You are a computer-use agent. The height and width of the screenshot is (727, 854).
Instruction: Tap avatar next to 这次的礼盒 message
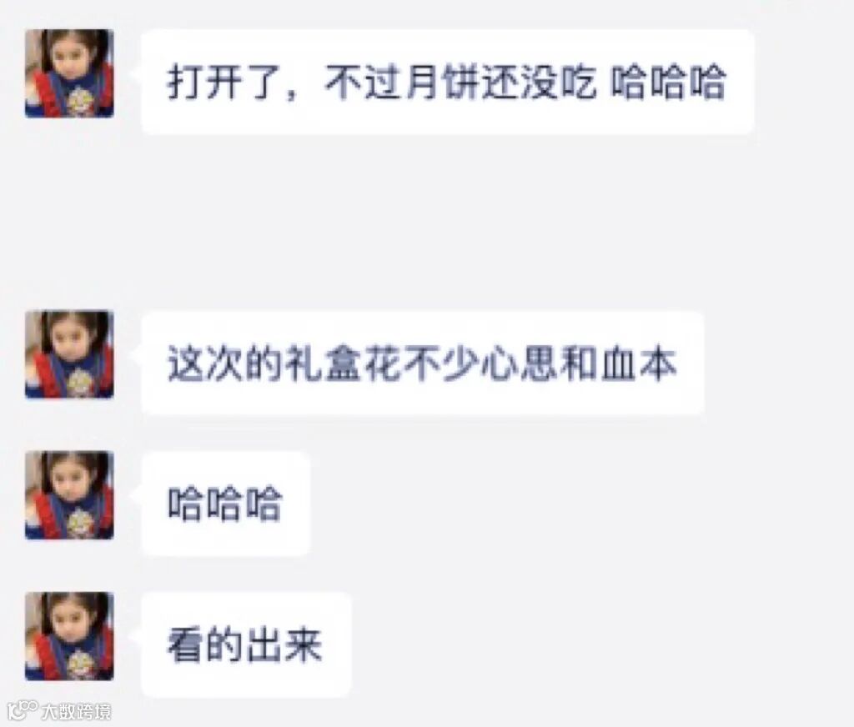(x=69, y=354)
